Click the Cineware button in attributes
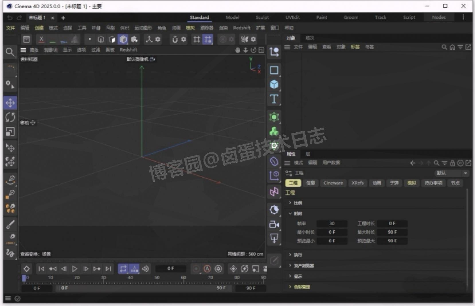Viewport: 475px width, 306px height. point(333,183)
